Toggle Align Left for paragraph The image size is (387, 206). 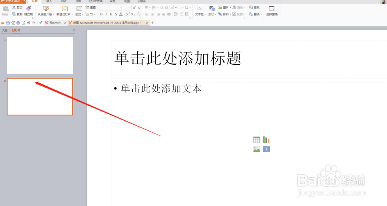click(x=147, y=14)
